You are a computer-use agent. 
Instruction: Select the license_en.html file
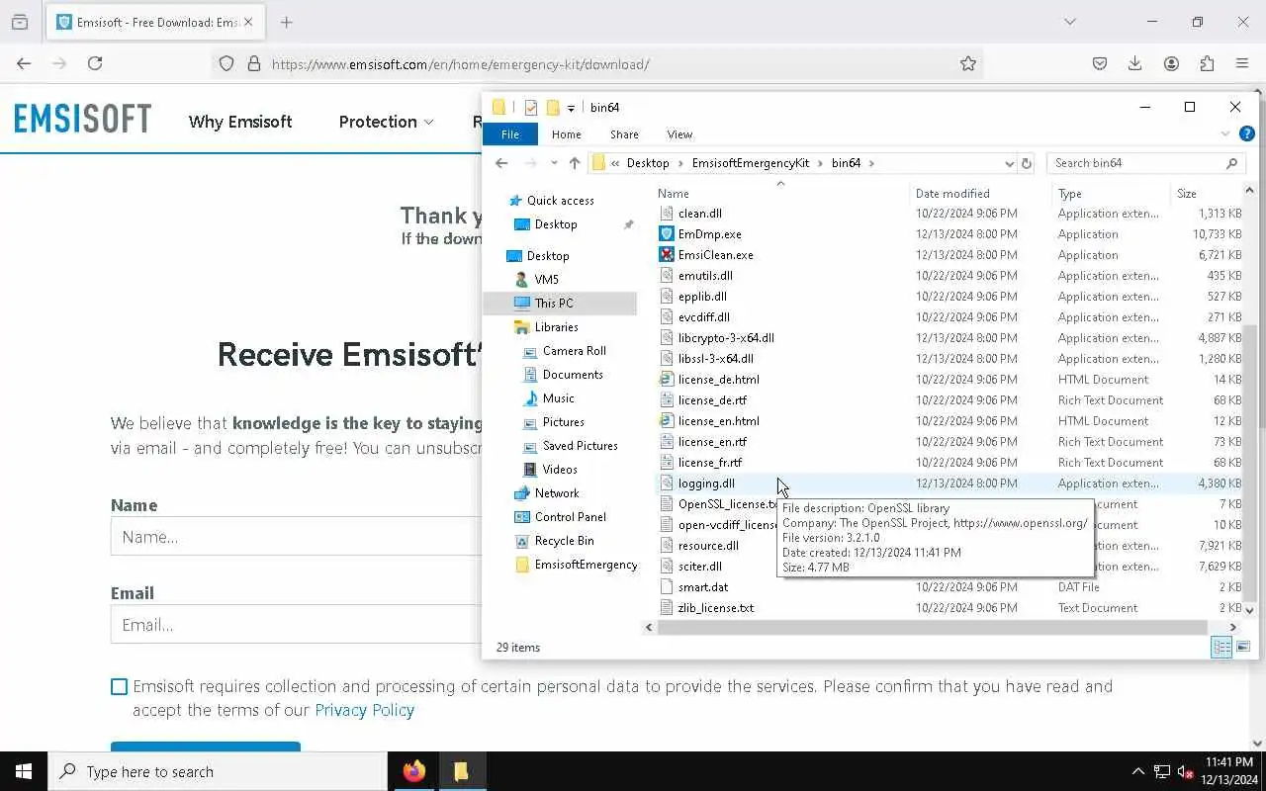pyautogui.click(x=718, y=421)
